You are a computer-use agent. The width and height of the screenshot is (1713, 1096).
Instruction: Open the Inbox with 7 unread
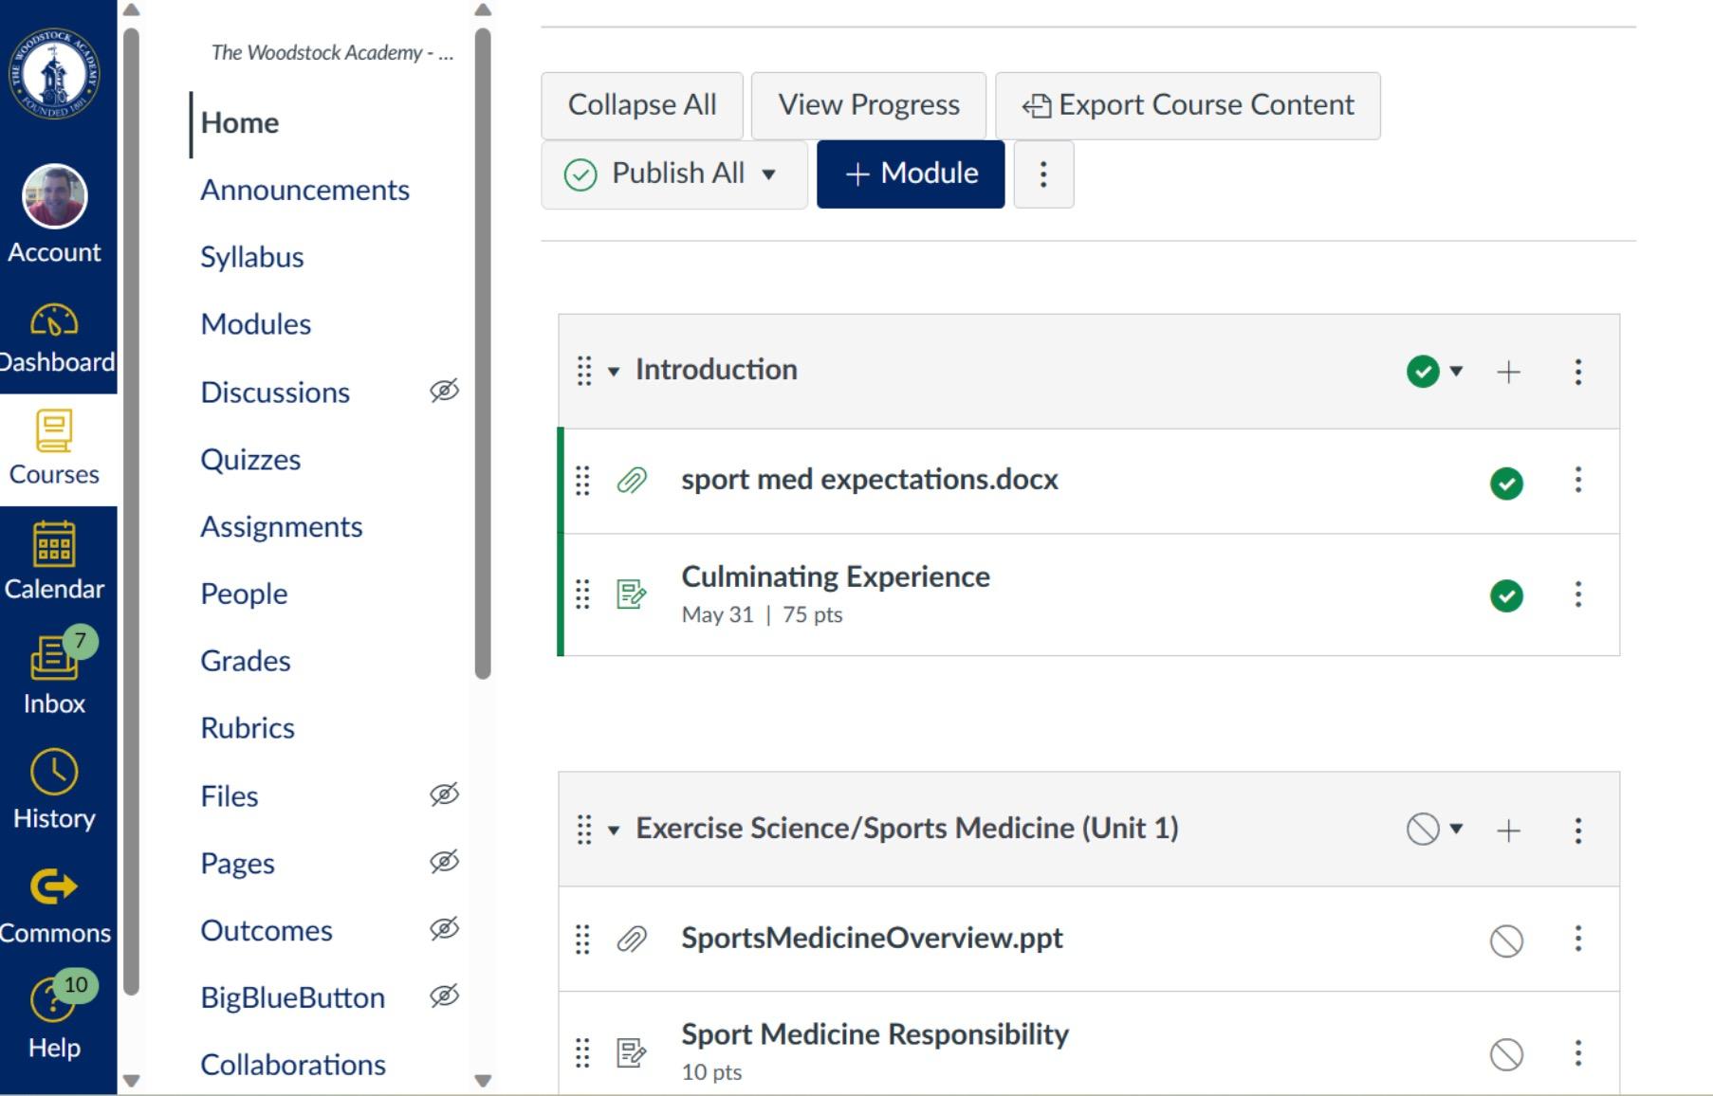point(54,659)
